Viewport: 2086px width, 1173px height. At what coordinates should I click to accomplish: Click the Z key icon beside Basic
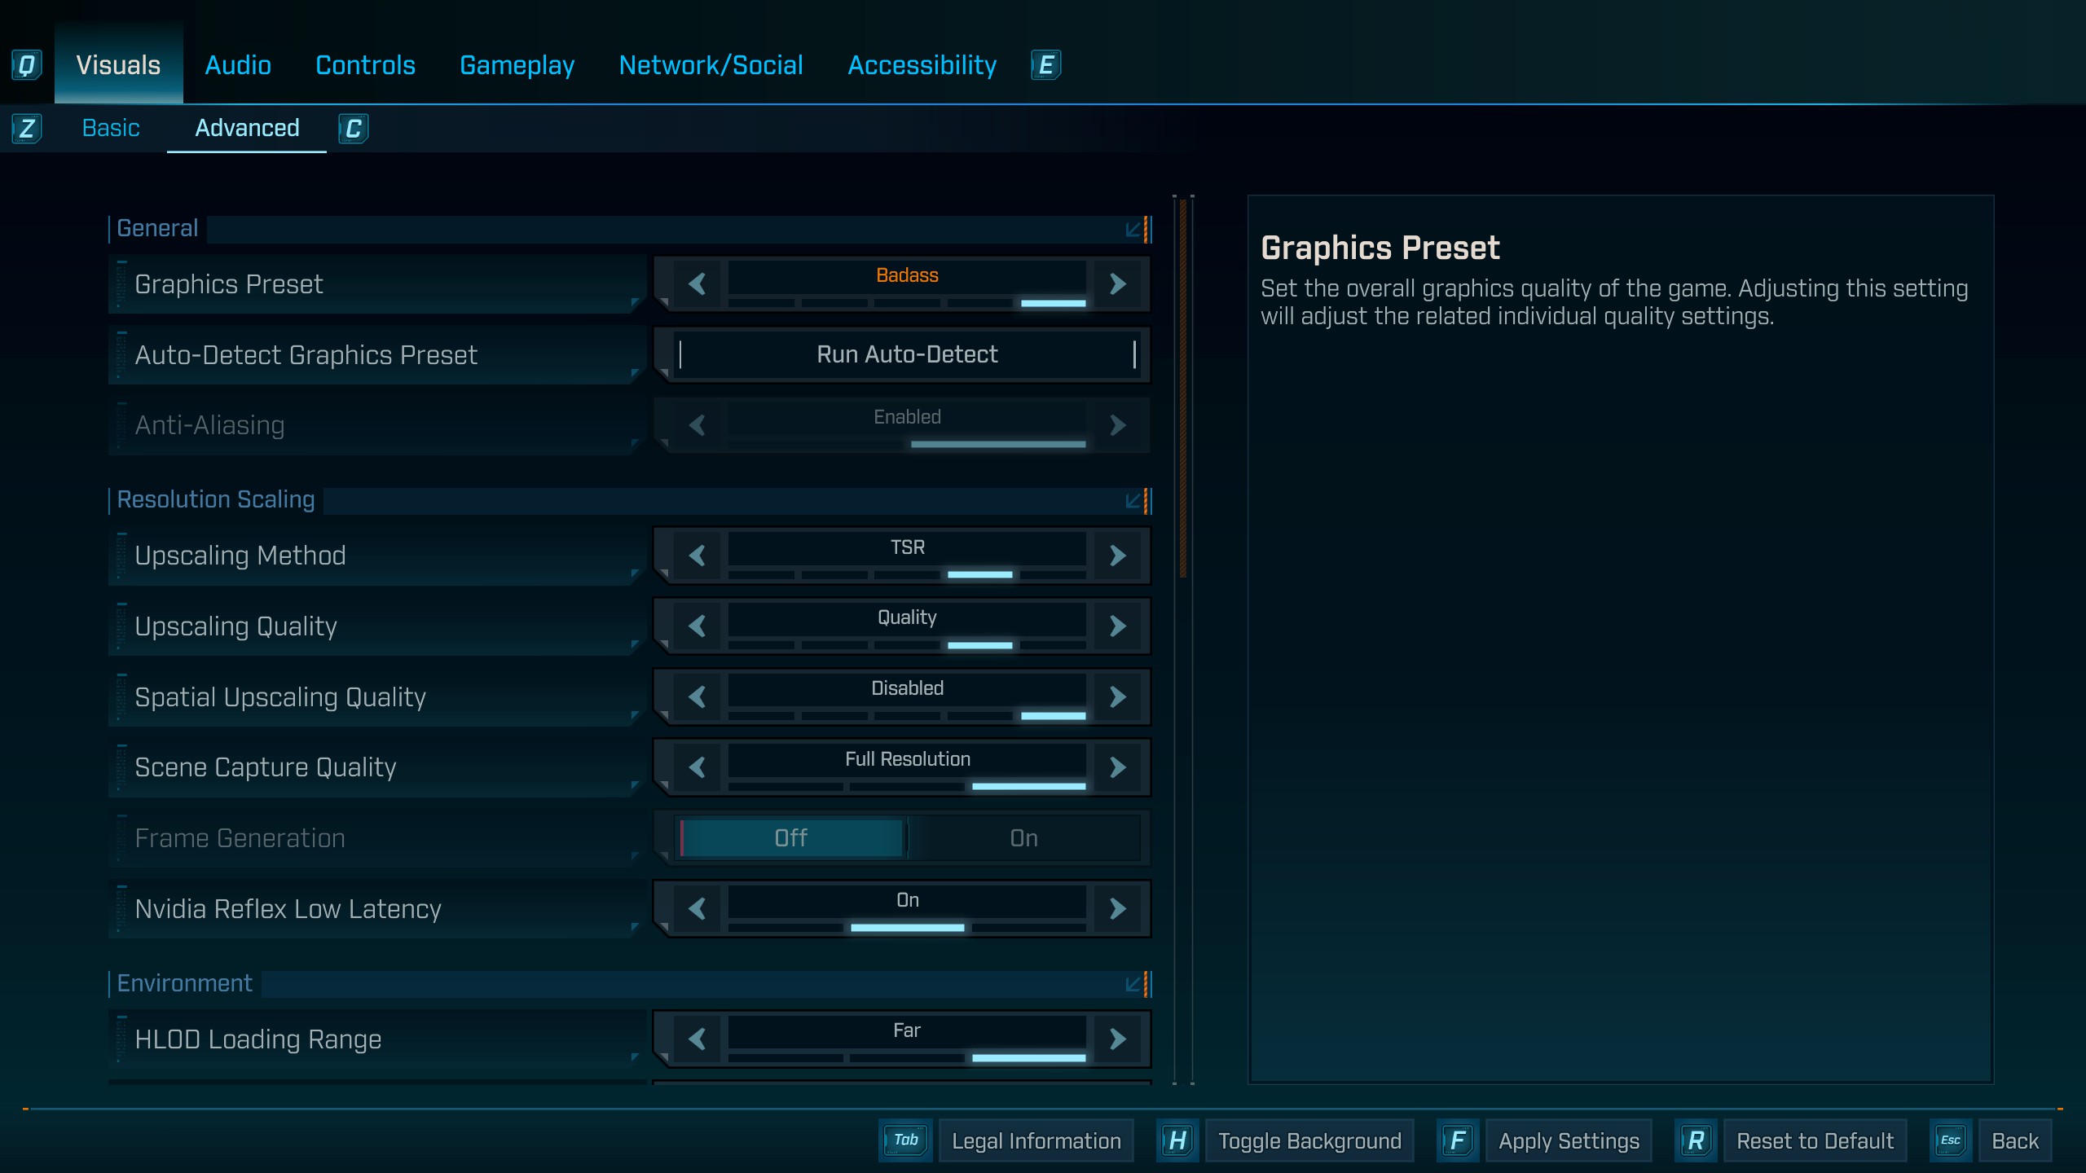click(x=26, y=129)
